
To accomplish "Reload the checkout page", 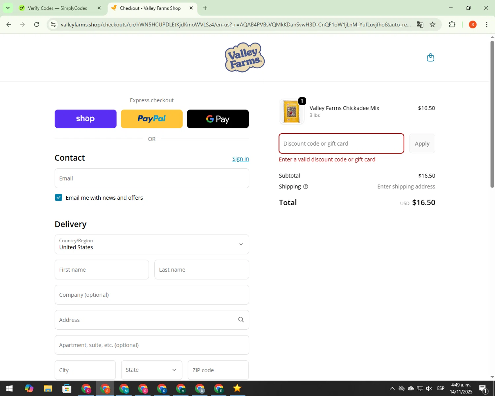I will [37, 24].
